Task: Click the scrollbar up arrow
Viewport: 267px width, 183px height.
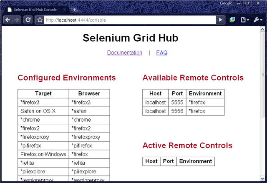Action: pyautogui.click(x=262, y=29)
